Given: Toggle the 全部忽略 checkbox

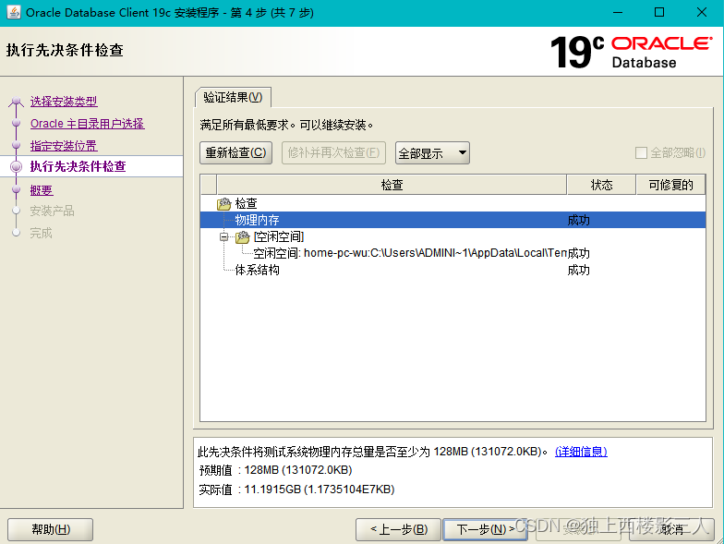Looking at the screenshot, I should 641,153.
